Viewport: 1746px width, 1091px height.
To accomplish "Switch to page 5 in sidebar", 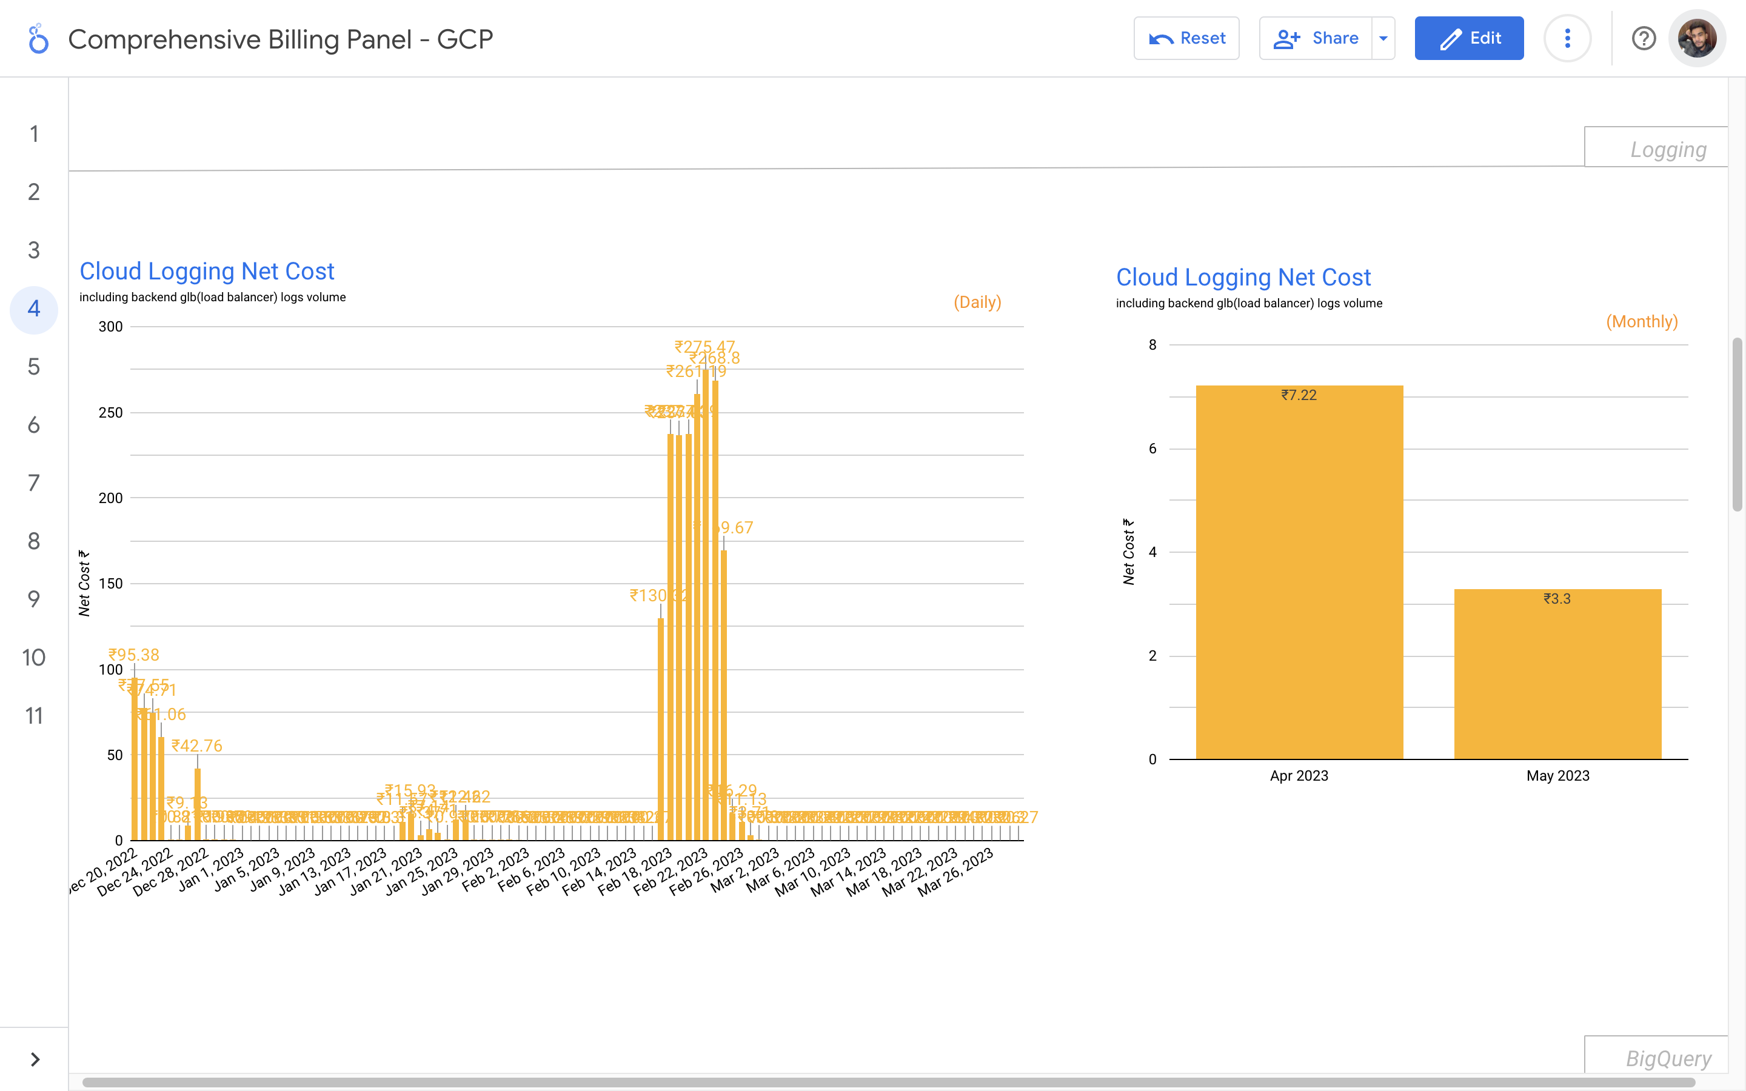I will (34, 367).
